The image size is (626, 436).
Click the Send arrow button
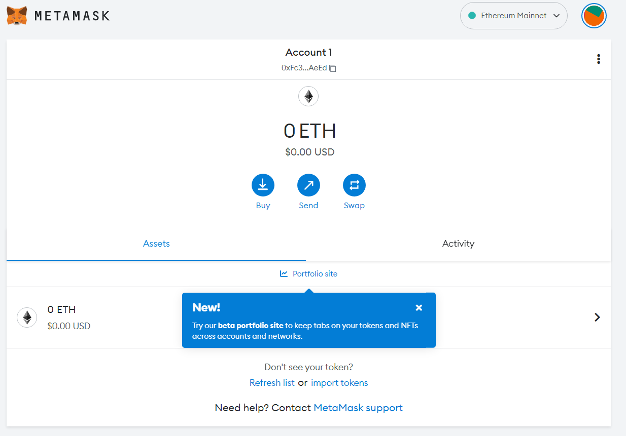pyautogui.click(x=308, y=185)
